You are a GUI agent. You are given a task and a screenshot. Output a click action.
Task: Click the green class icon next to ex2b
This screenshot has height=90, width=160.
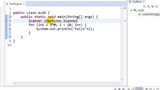point(135,10)
